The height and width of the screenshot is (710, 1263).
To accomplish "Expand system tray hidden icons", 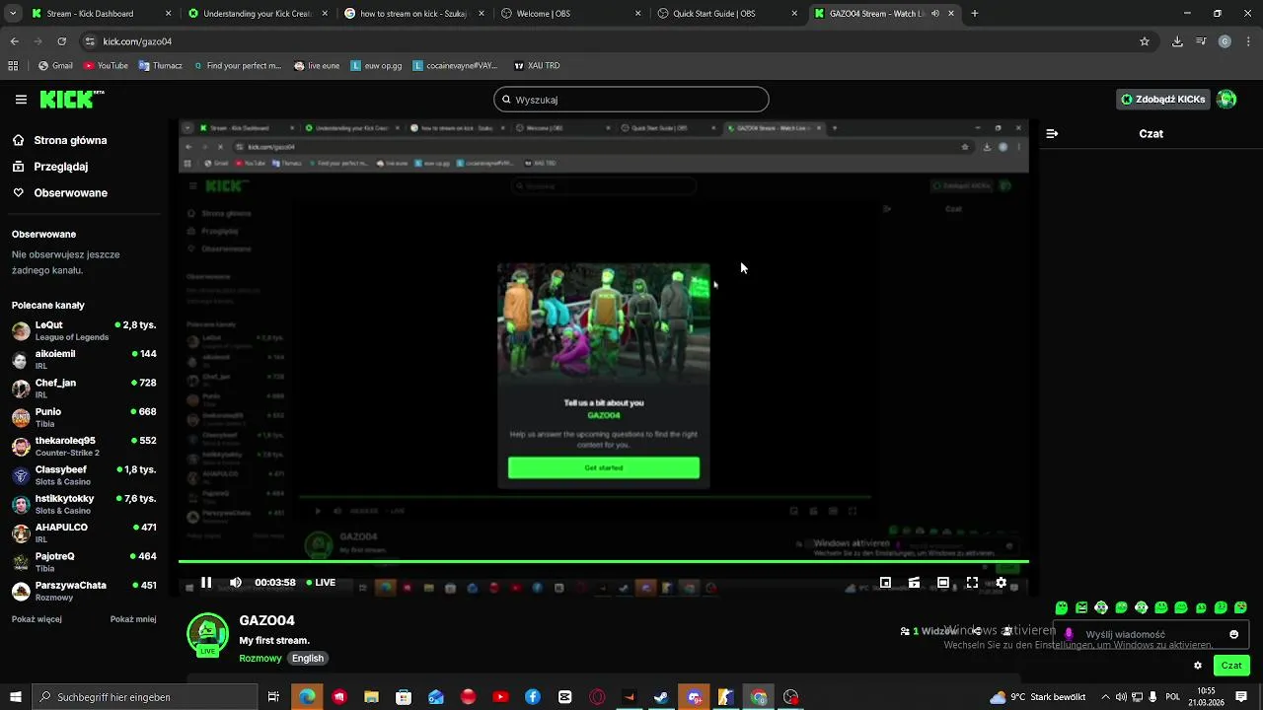I will click(1105, 697).
